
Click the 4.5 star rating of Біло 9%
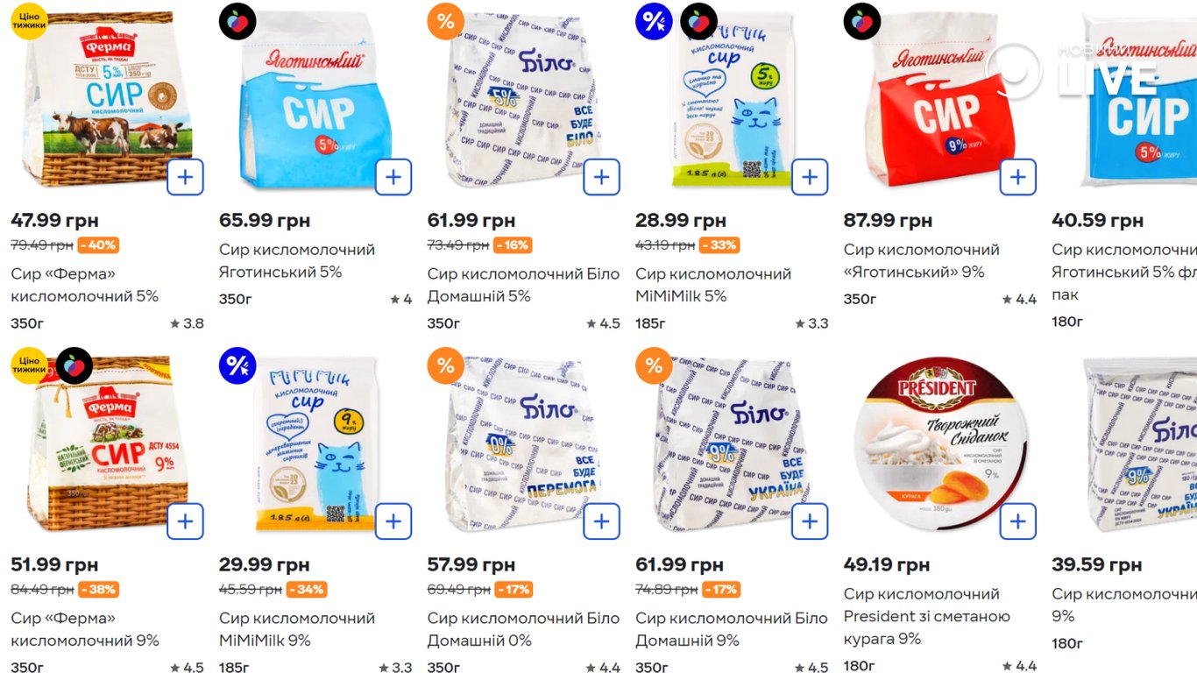pyautogui.click(x=811, y=668)
